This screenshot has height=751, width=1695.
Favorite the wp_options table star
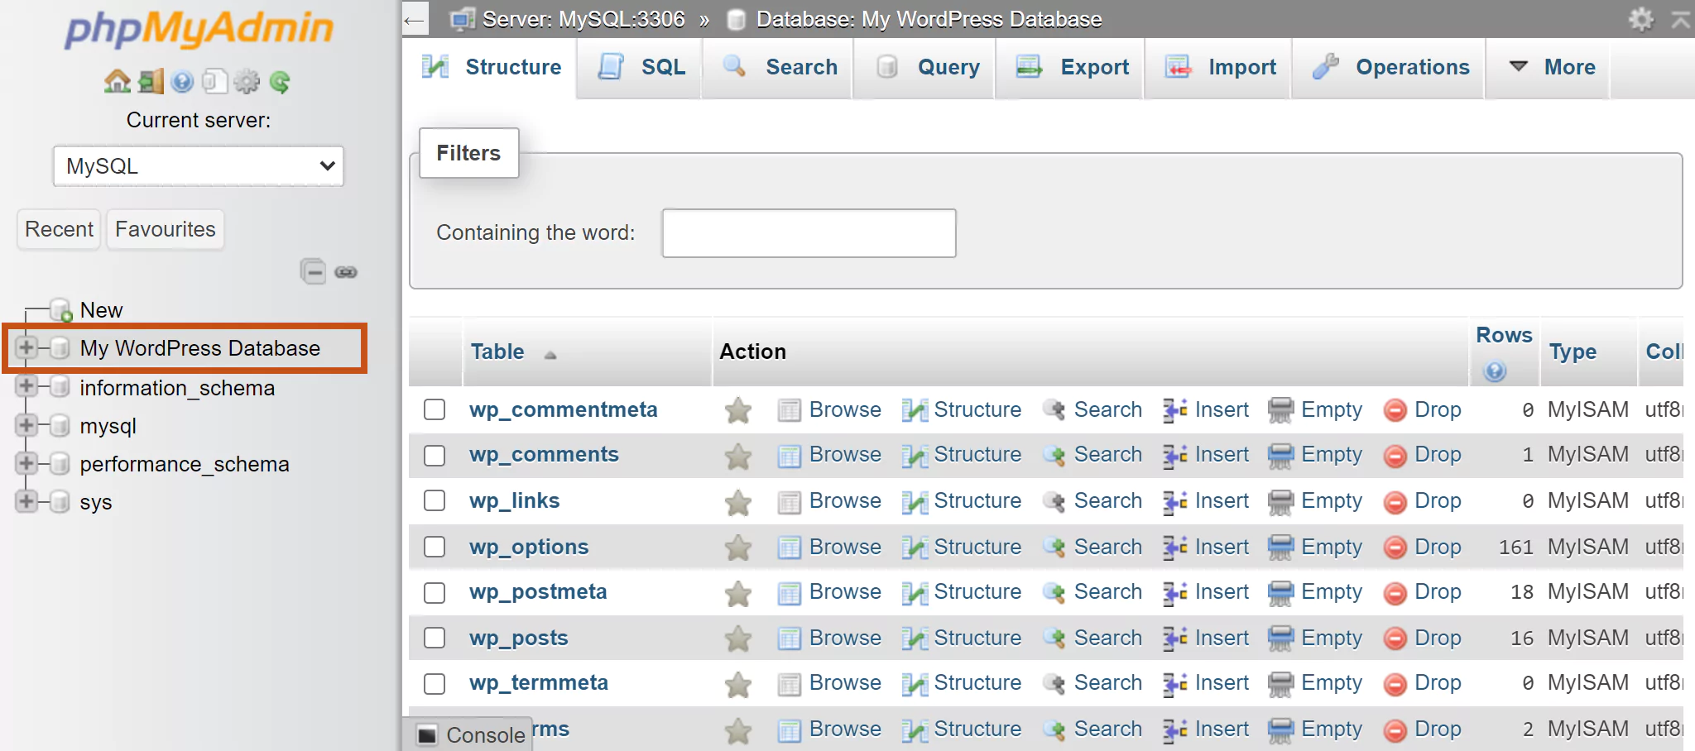tap(737, 548)
